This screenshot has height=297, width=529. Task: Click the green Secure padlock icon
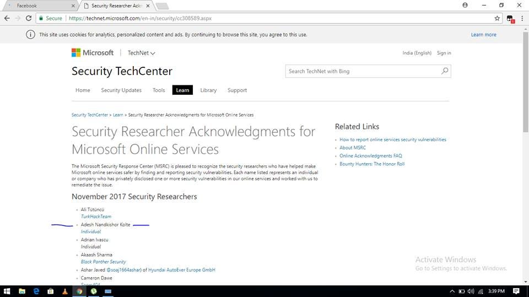pyautogui.click(x=41, y=18)
